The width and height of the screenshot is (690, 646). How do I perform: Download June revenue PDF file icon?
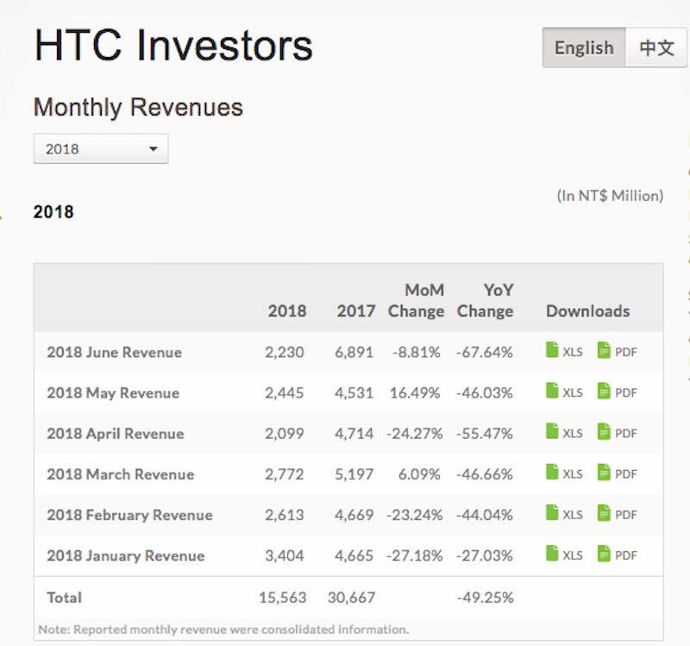click(x=604, y=350)
